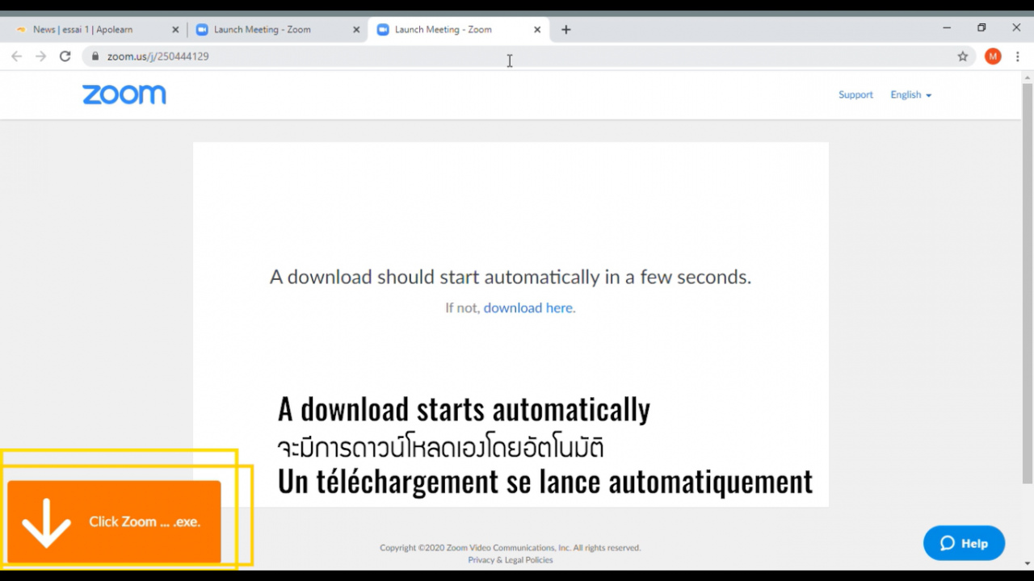The height and width of the screenshot is (581, 1034).
Task: Restore down the Chrome window
Action: [x=981, y=28]
